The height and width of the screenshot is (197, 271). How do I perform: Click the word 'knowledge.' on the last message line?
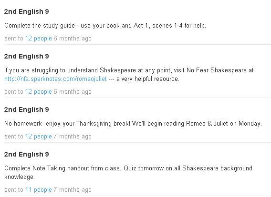[x=20, y=177]
